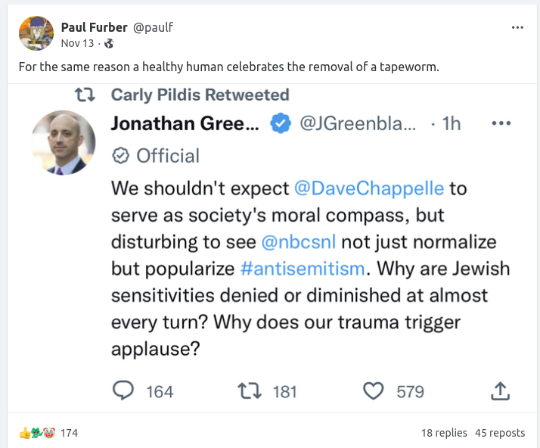This screenshot has width=540, height=448.
Task: Click the globe visibility icon
Action: pyautogui.click(x=109, y=43)
